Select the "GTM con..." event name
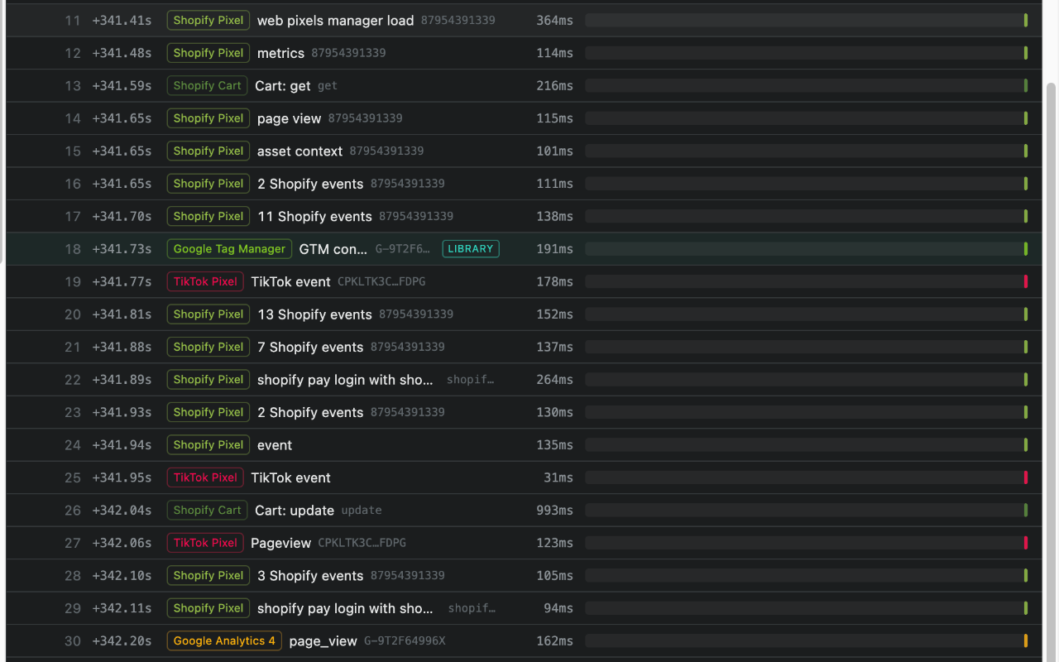The image size is (1059, 662). click(333, 248)
